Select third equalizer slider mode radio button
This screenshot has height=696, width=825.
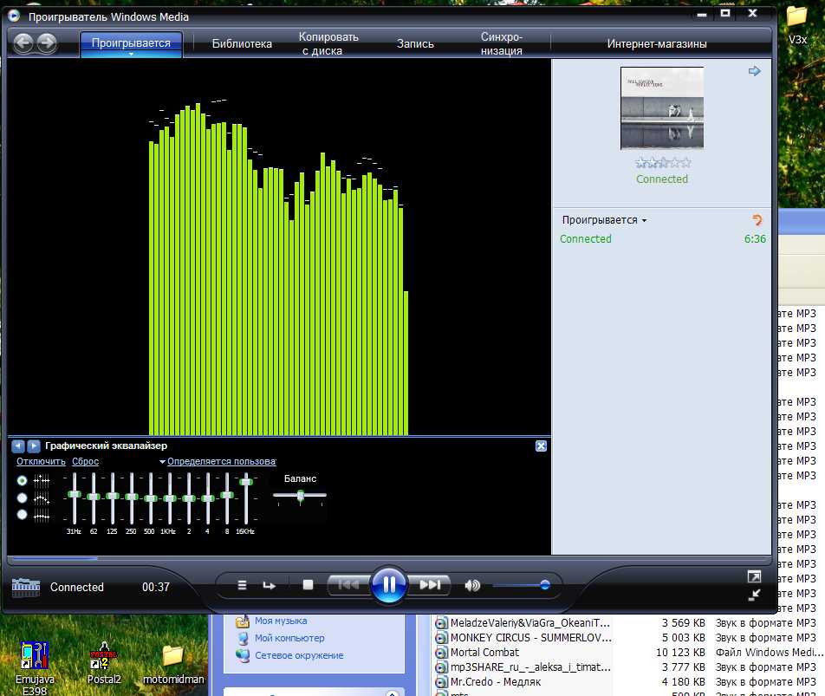pos(23,515)
